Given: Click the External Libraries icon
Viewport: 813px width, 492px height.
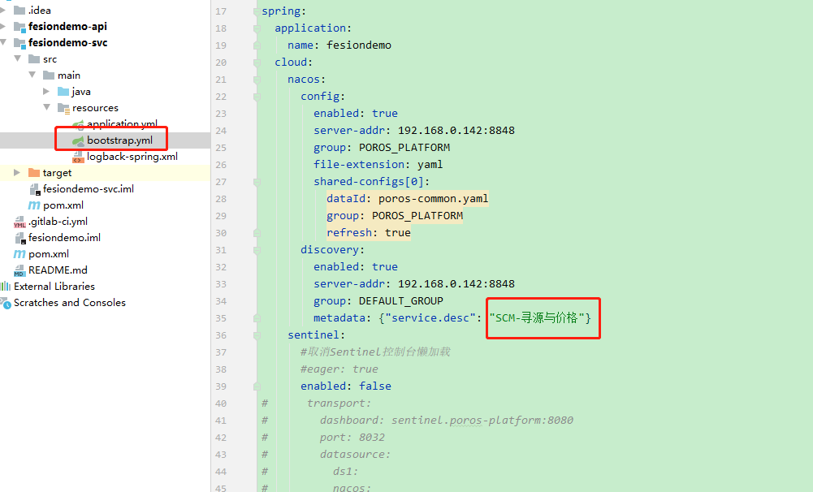Looking at the screenshot, I should coord(6,286).
